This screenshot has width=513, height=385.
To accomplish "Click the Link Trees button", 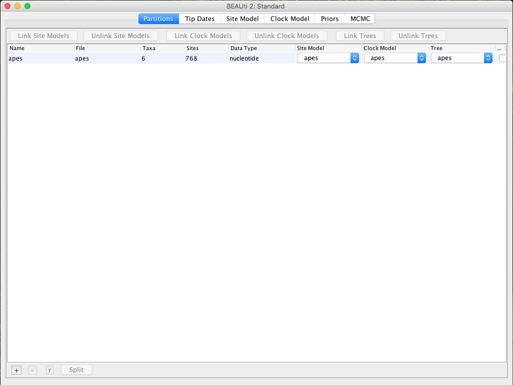I will click(360, 36).
